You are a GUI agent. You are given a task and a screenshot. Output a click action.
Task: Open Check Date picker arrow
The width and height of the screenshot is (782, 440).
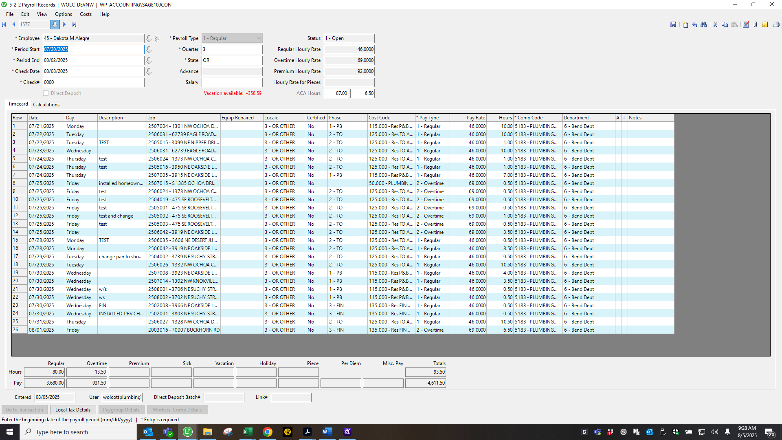click(149, 72)
